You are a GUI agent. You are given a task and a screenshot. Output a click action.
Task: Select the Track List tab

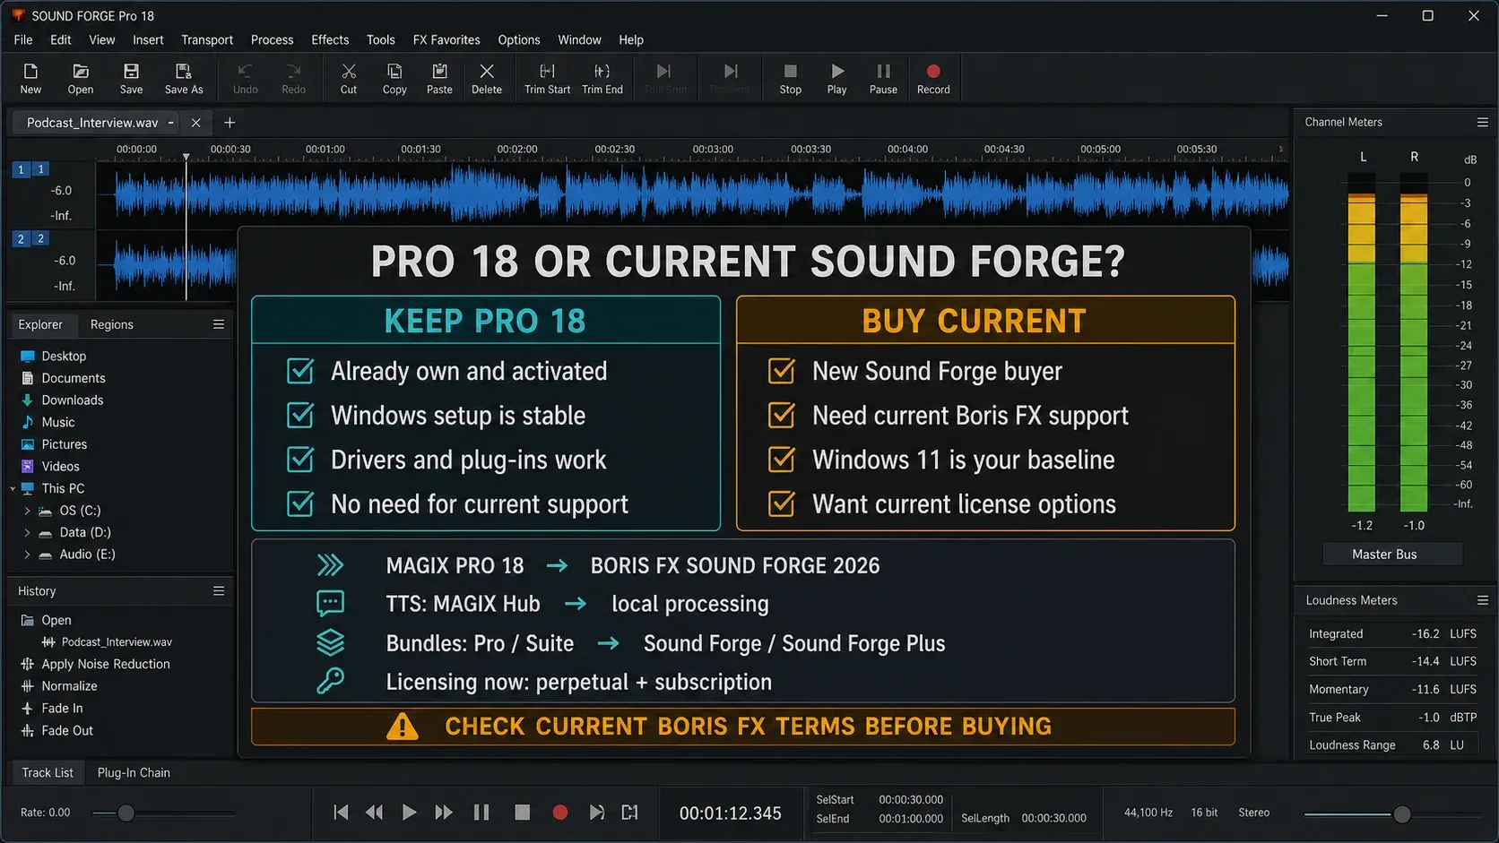click(x=48, y=772)
